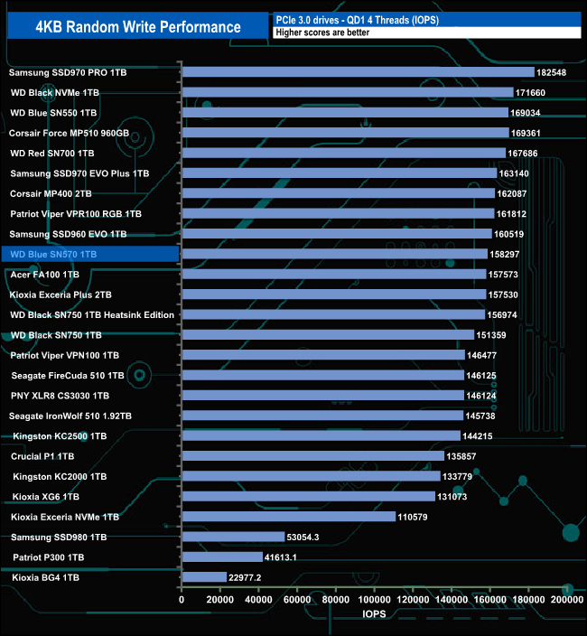Click the highlighted 'WD Blue SN570 1TB' label
The image size is (587, 636).
click(x=53, y=255)
